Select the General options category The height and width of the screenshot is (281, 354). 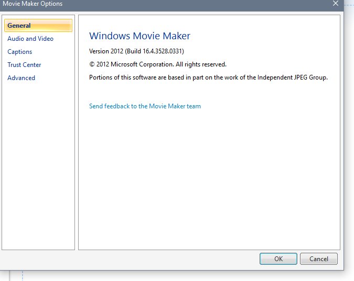pyautogui.click(x=38, y=26)
